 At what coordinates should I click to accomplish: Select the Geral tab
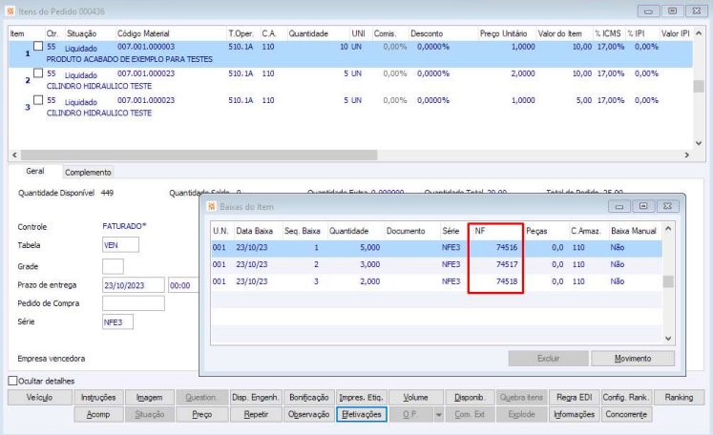35,171
